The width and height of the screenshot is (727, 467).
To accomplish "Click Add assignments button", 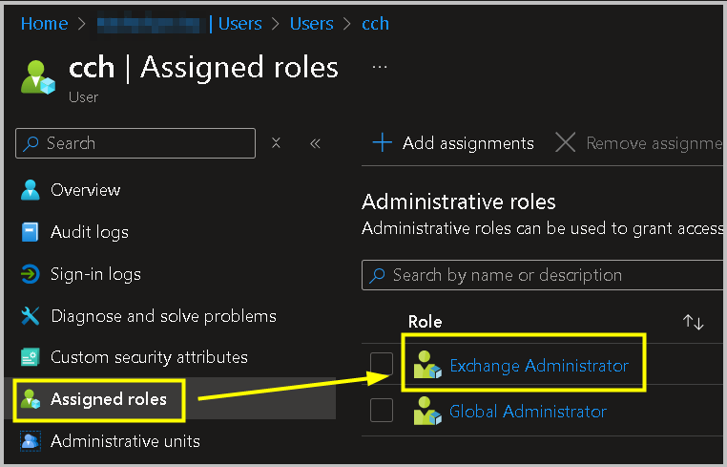I will (453, 143).
